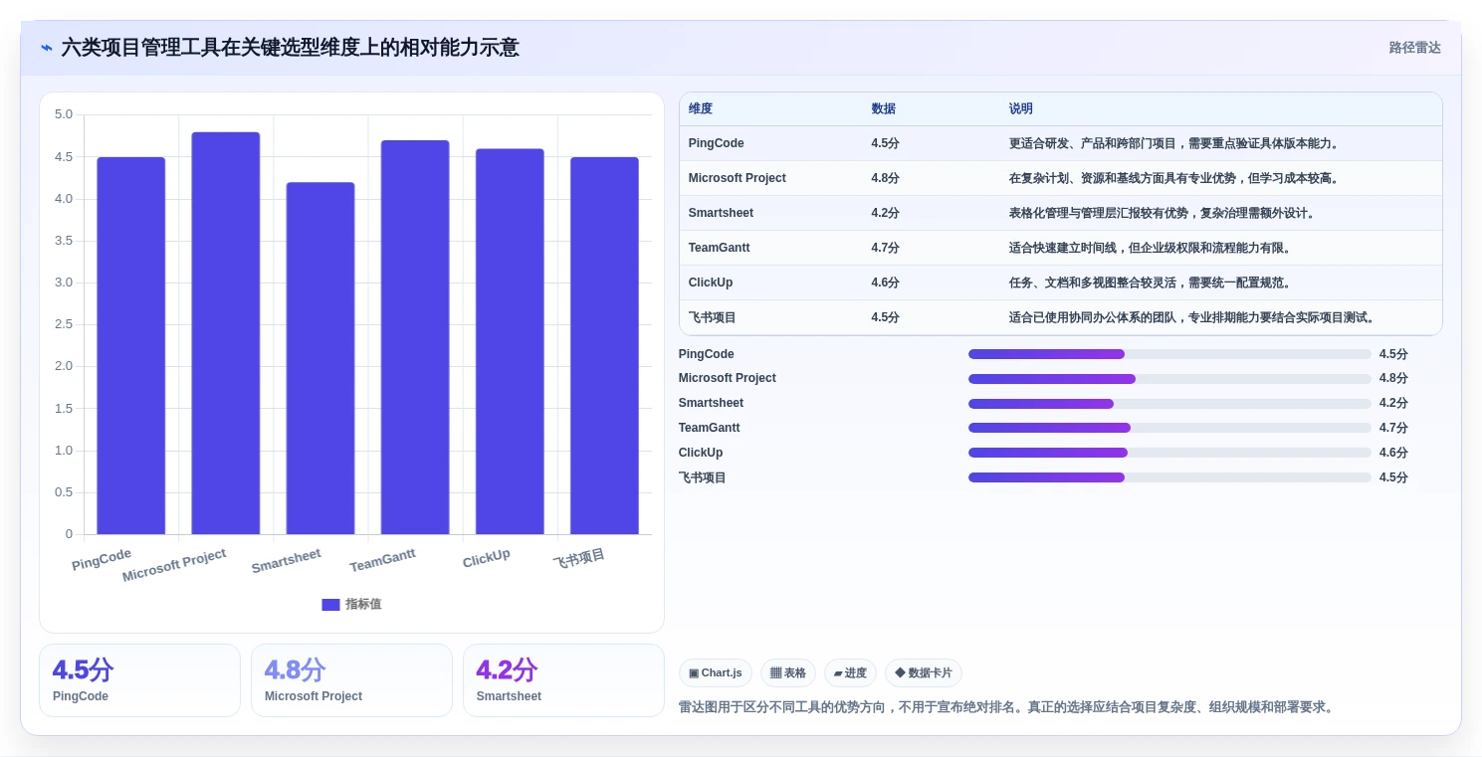Viewport: 1482px width, 757px height.
Task: Click the Microsoft Project progress bar
Action: coord(1169,379)
